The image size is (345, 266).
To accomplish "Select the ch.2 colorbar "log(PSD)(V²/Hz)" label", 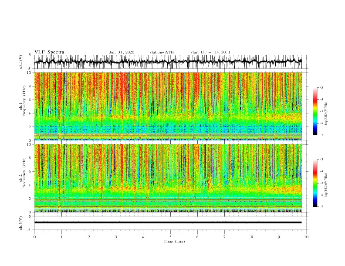I will 326,185.
